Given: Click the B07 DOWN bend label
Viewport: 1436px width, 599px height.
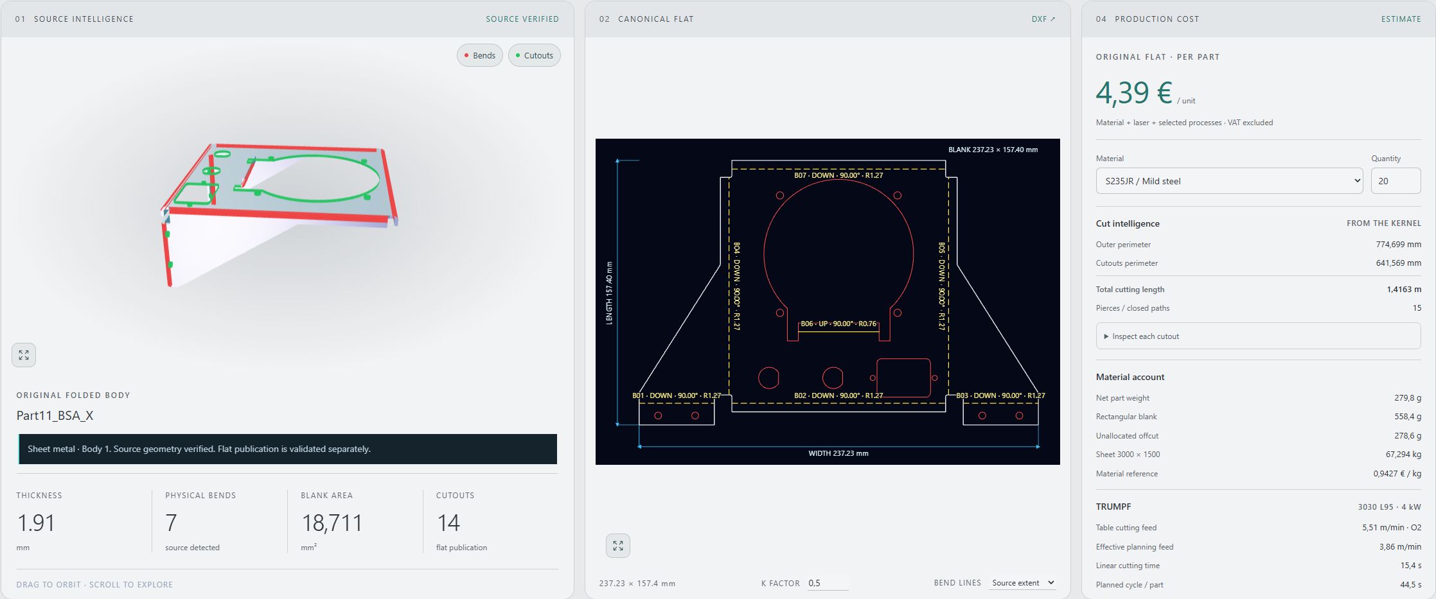Looking at the screenshot, I should (x=838, y=175).
